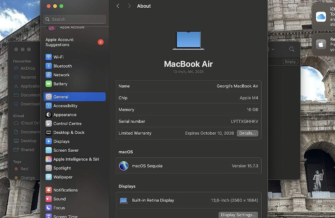This screenshot has height=218, width=335.
Task: Click Version 15.7.3 text
Action: (245, 166)
